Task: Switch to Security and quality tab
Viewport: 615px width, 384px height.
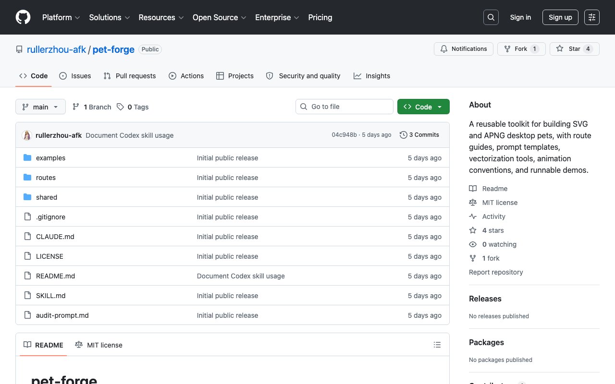Action: pyautogui.click(x=303, y=76)
